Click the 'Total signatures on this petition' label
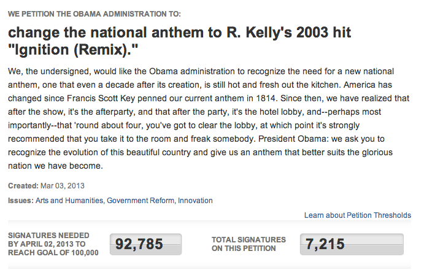Image resolution: width=424 pixels, height=270 pixels. 249,244
